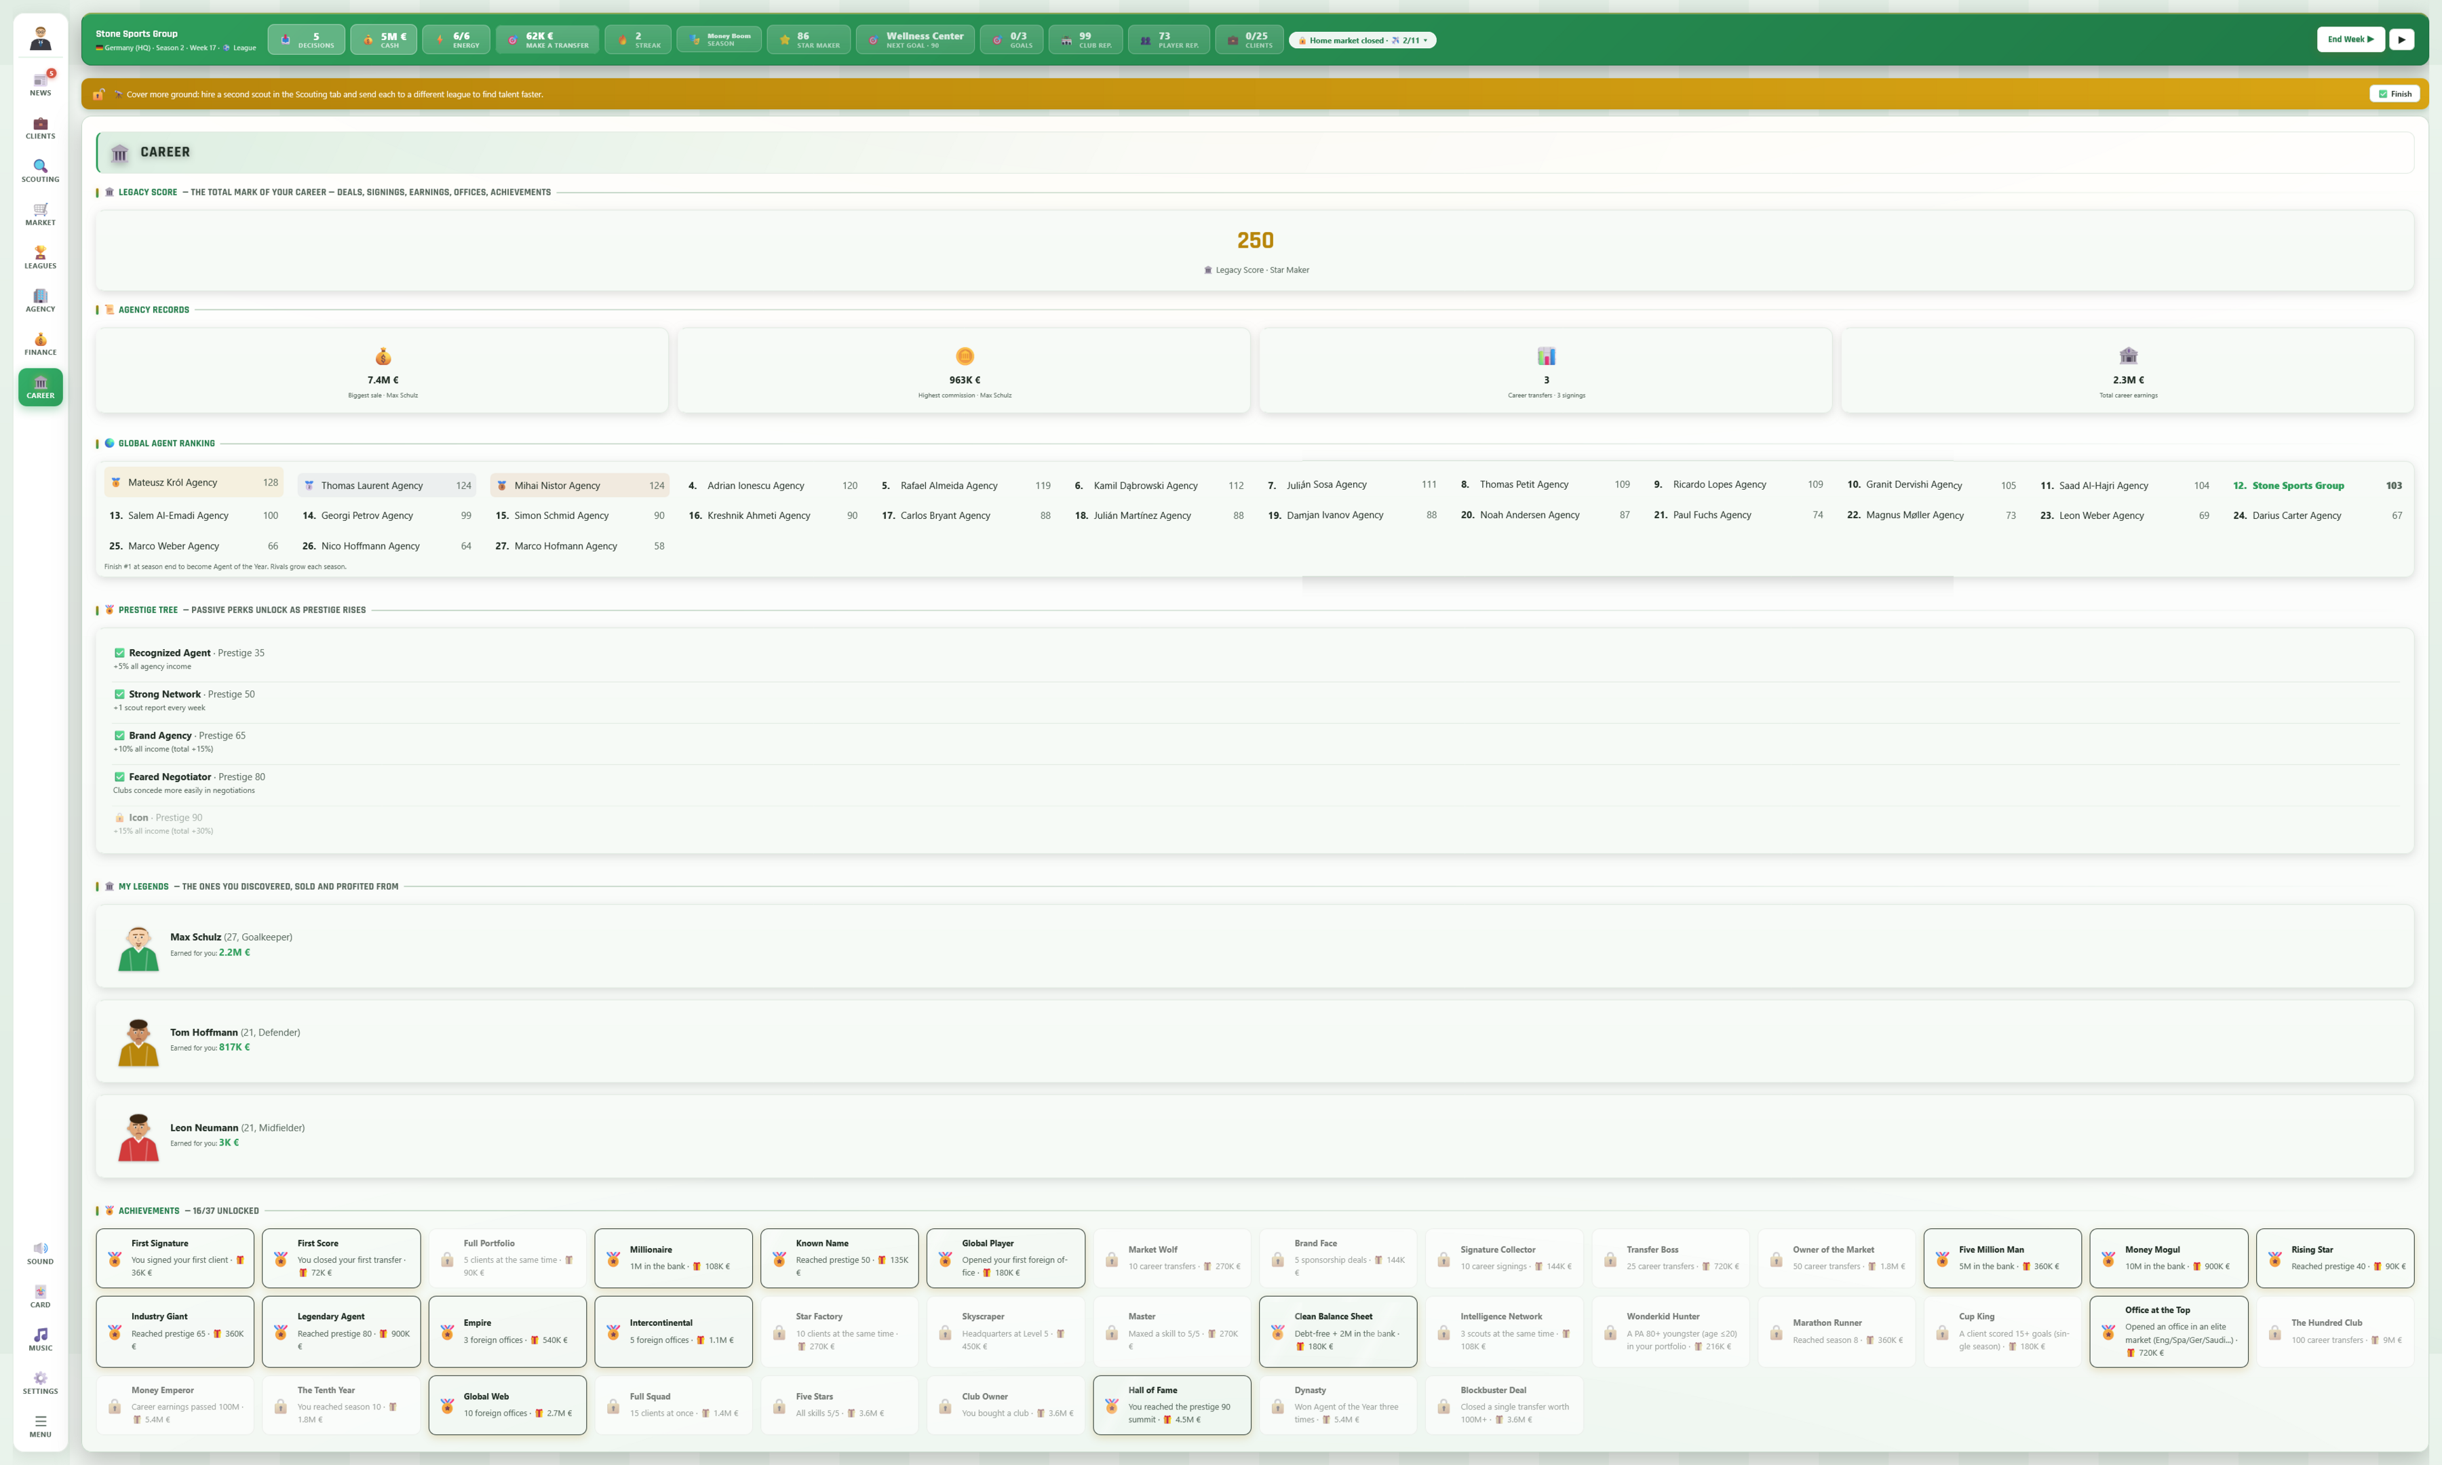Click the 86 Star Maker chip
This screenshot has height=1465, width=2442.
809,39
